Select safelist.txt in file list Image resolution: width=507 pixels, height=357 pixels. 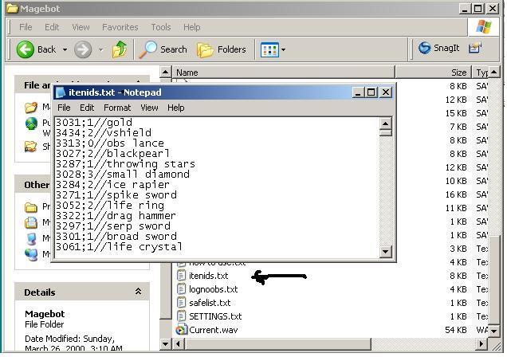click(x=210, y=303)
